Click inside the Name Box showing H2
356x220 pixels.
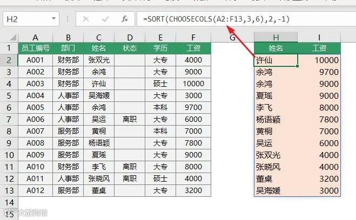pyautogui.click(x=31, y=19)
